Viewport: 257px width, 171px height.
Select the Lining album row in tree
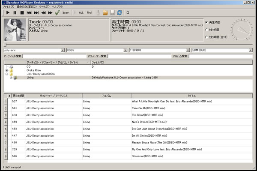click(128, 78)
